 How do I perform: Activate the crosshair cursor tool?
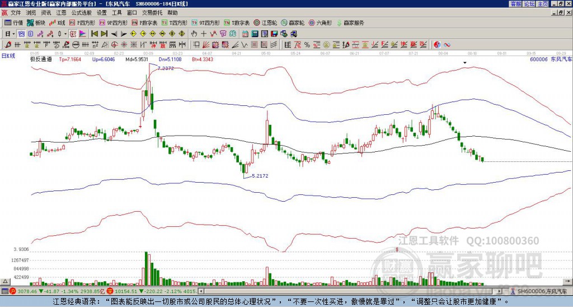204,34
